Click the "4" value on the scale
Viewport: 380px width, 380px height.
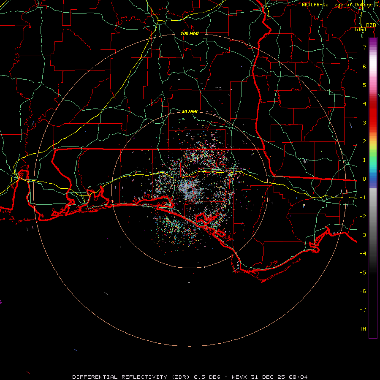pos(364,104)
